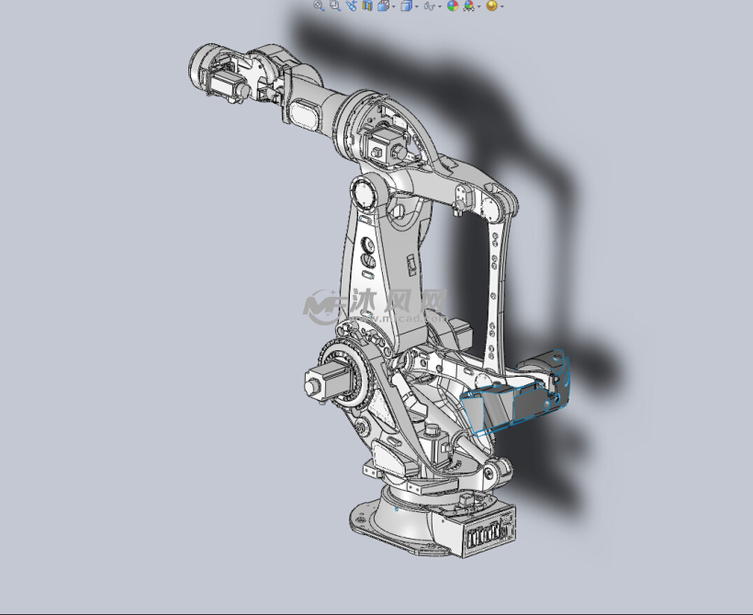Open the View Orientation dropdown arrow

click(x=393, y=7)
